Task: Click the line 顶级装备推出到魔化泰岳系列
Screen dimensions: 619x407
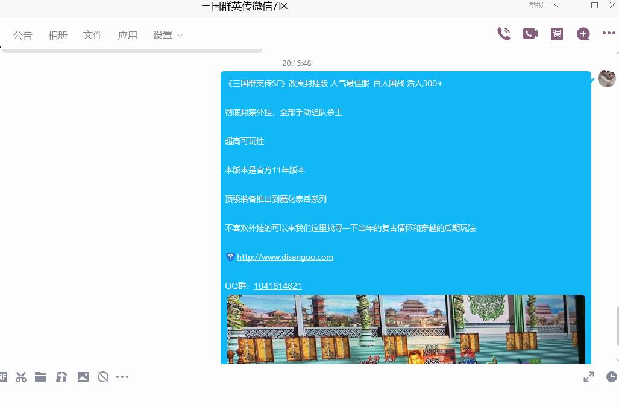Action: [275, 199]
